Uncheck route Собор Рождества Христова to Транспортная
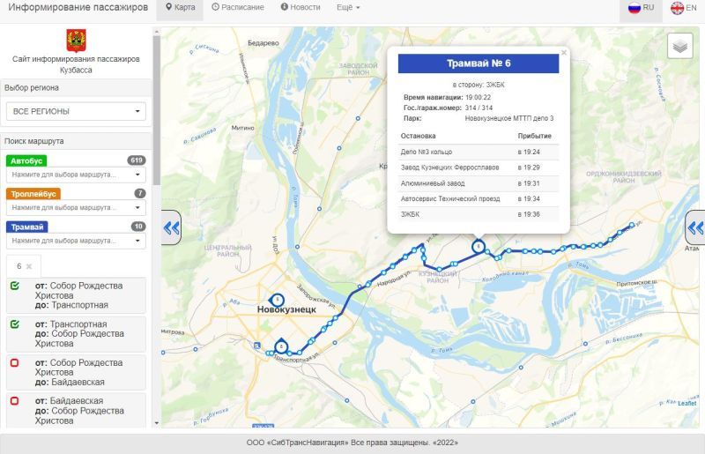 15,287
